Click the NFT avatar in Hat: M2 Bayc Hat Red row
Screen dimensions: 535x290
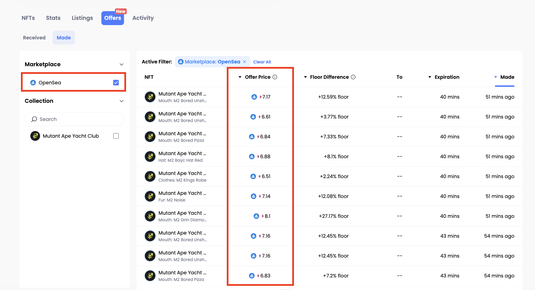point(150,157)
